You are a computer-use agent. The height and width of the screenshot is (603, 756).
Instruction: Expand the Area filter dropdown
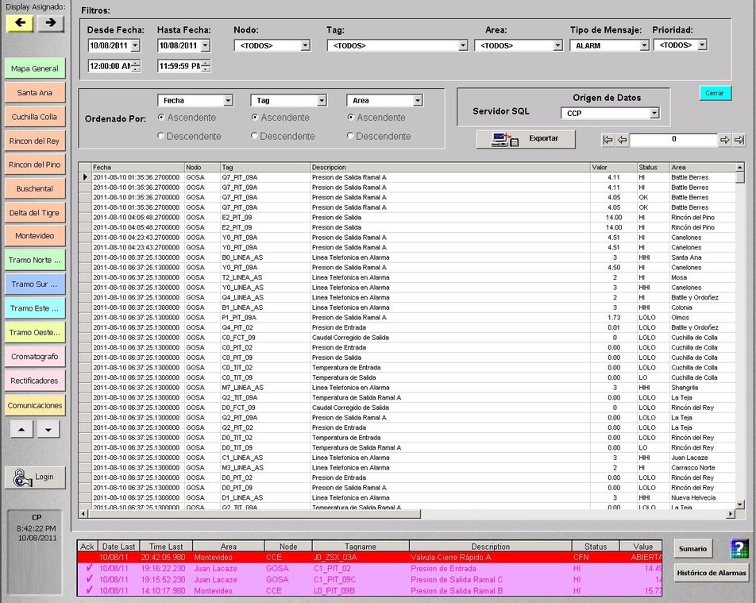(x=557, y=45)
